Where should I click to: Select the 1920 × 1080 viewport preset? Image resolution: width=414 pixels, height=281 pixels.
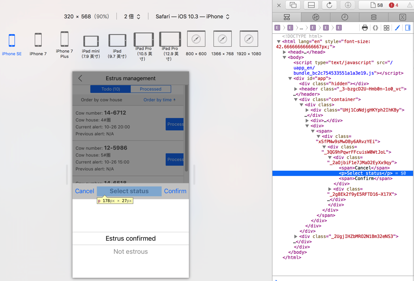coord(249,43)
